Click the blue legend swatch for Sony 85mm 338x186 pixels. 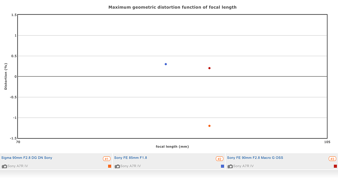(223, 166)
